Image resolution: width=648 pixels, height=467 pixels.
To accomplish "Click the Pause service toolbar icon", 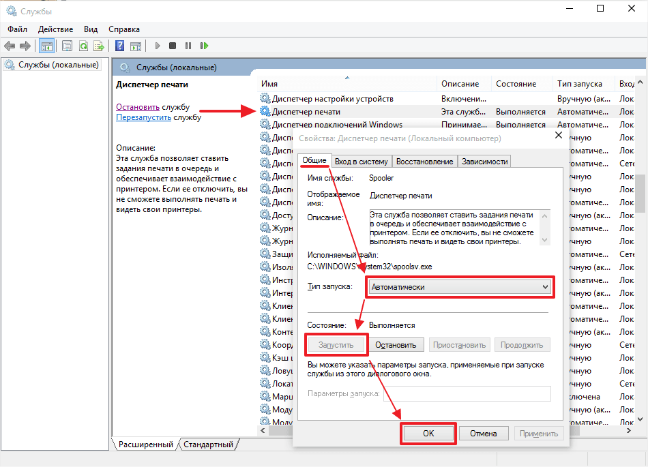I will (188, 46).
